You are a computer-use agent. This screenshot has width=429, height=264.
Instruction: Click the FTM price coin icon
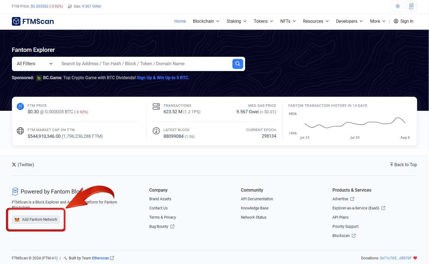pyautogui.click(x=20, y=106)
